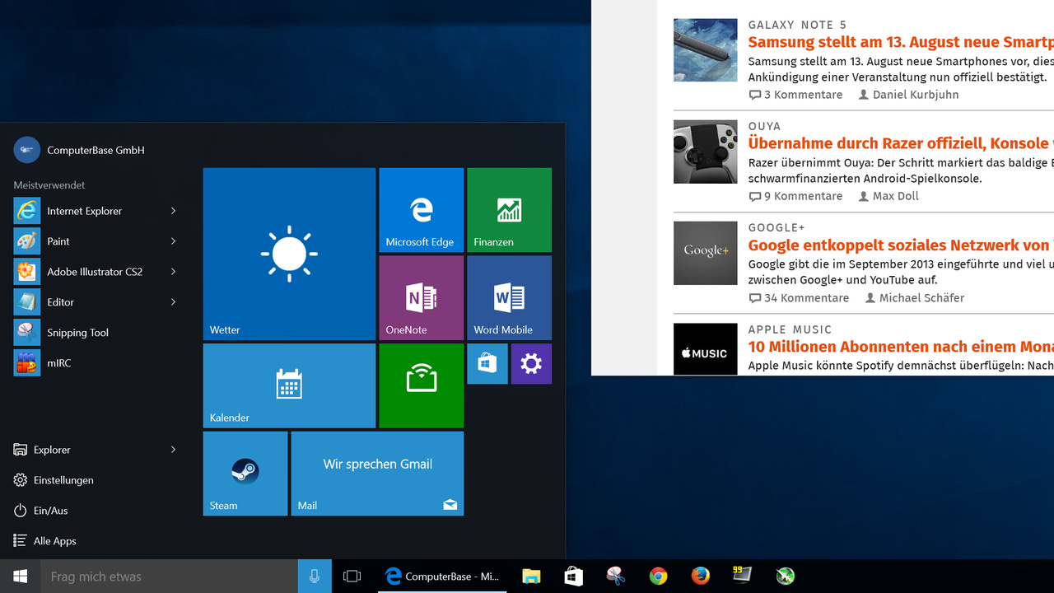This screenshot has height=593, width=1054.
Task: Expand Paint jump list arrow
Action: click(173, 241)
